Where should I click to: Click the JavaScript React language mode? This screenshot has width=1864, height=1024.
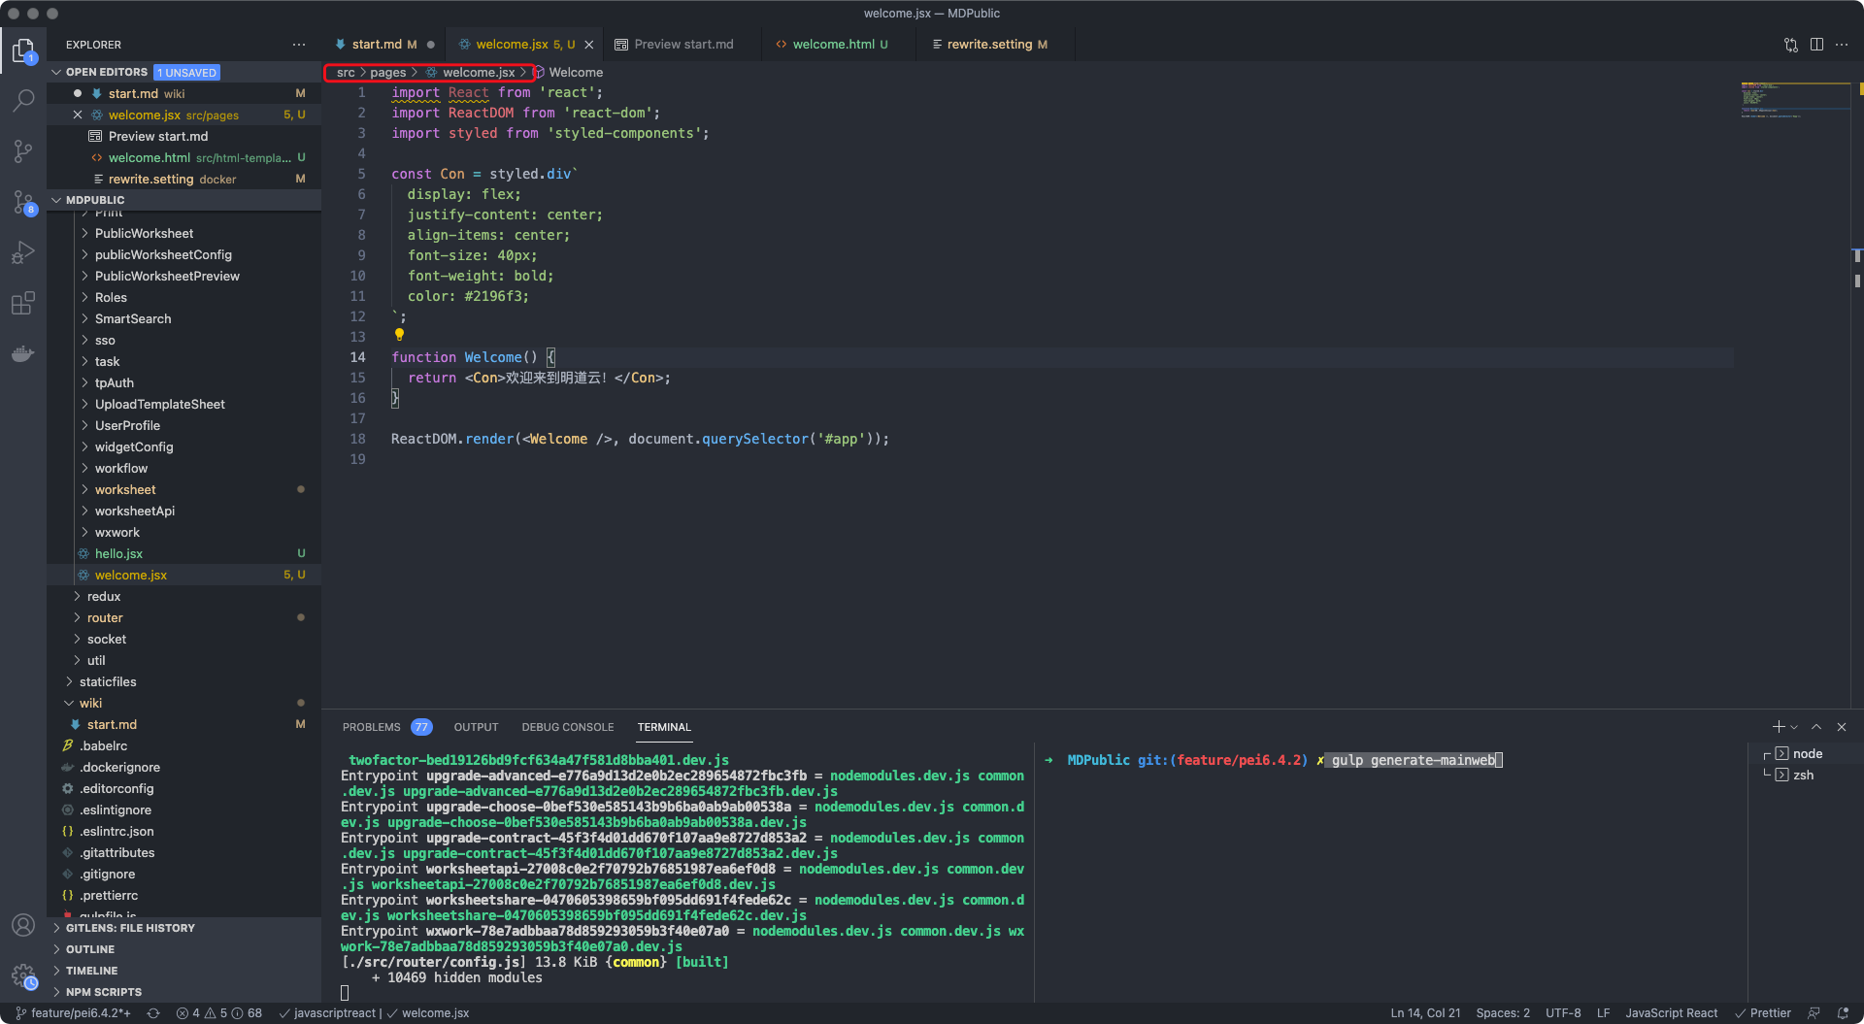coord(1671,1013)
